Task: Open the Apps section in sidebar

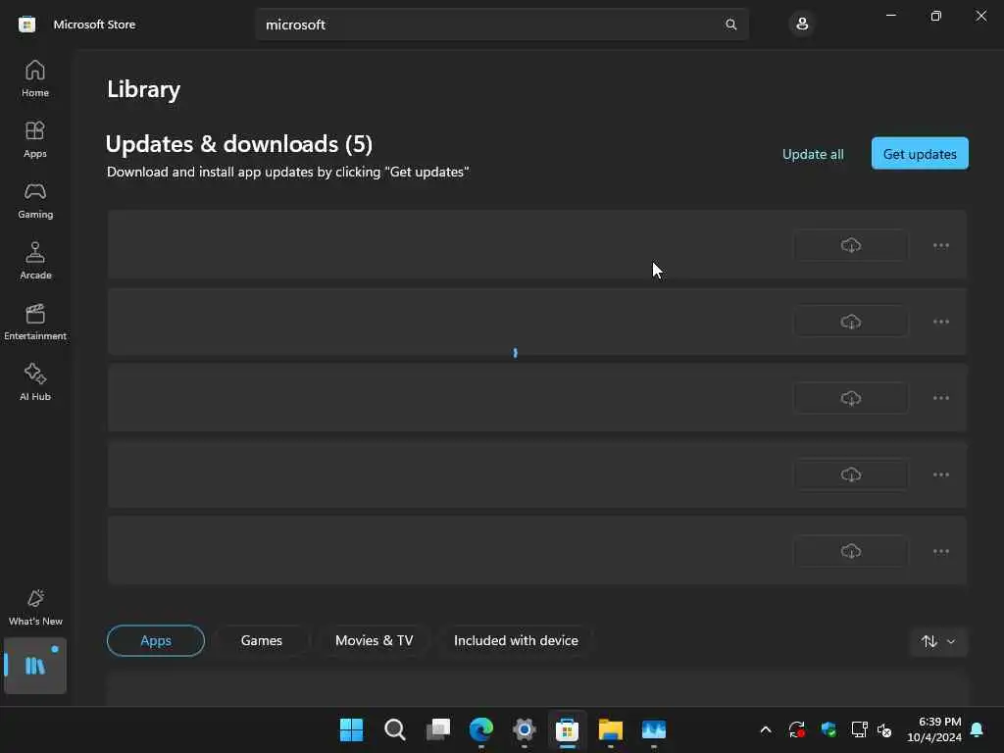Action: point(35,139)
